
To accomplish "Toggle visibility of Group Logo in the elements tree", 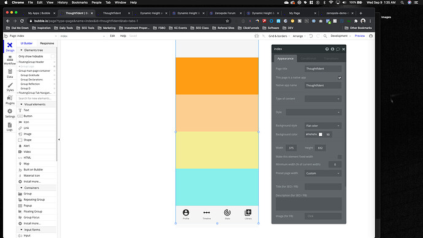I will click(54, 66).
